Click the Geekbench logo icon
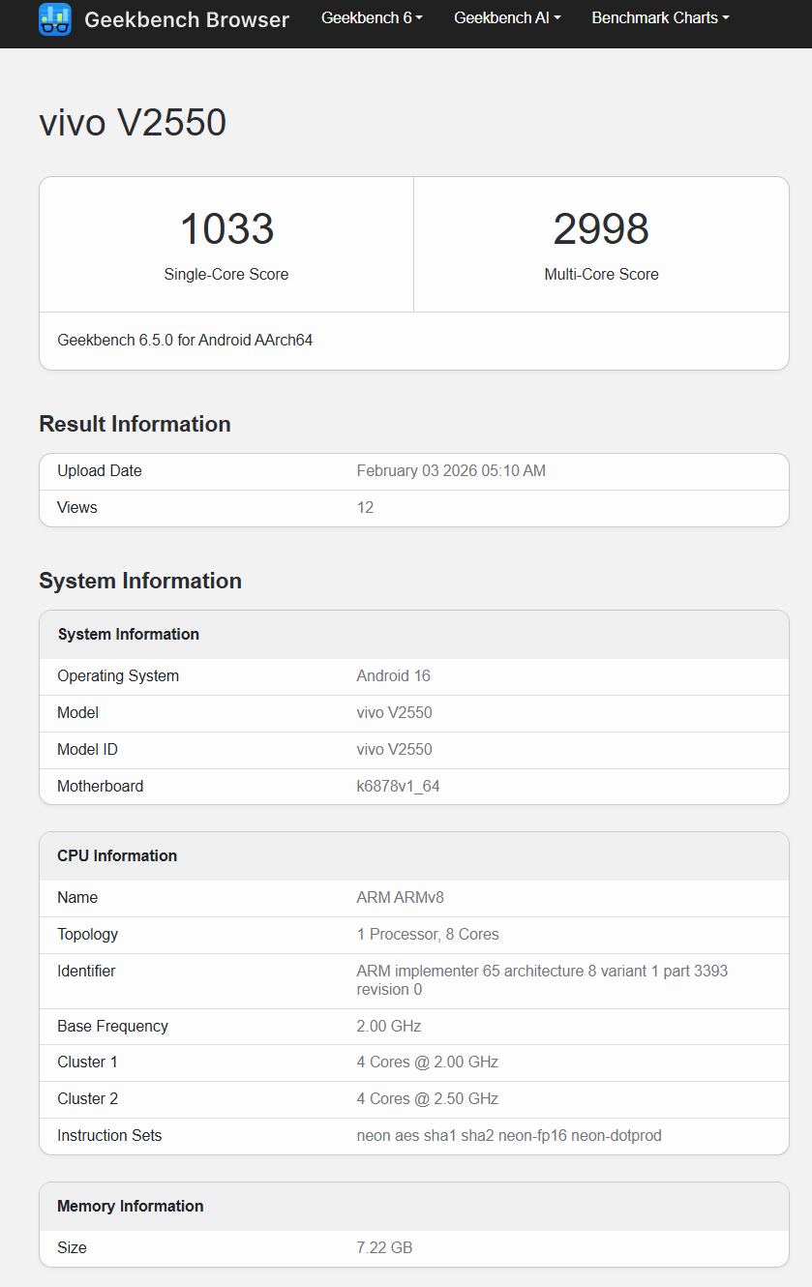The image size is (812, 1287). click(x=55, y=19)
